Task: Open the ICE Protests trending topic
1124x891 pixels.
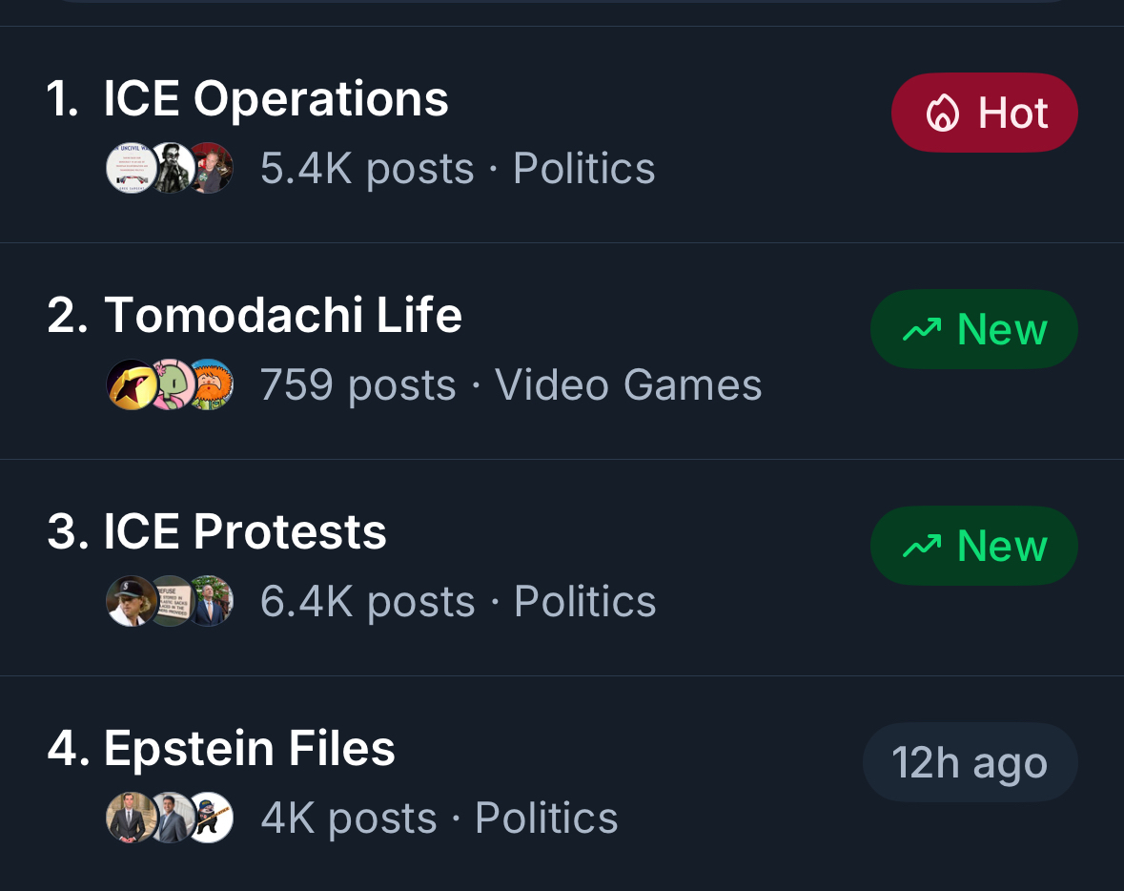Action: point(244,532)
